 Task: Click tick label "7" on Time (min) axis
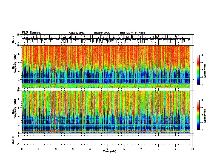(141, 149)
